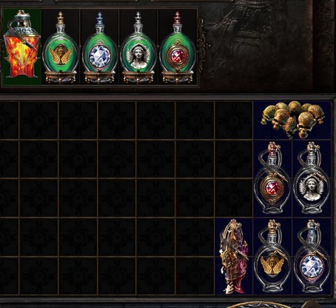Pick up the empty flask with silver angel

[312, 178]
